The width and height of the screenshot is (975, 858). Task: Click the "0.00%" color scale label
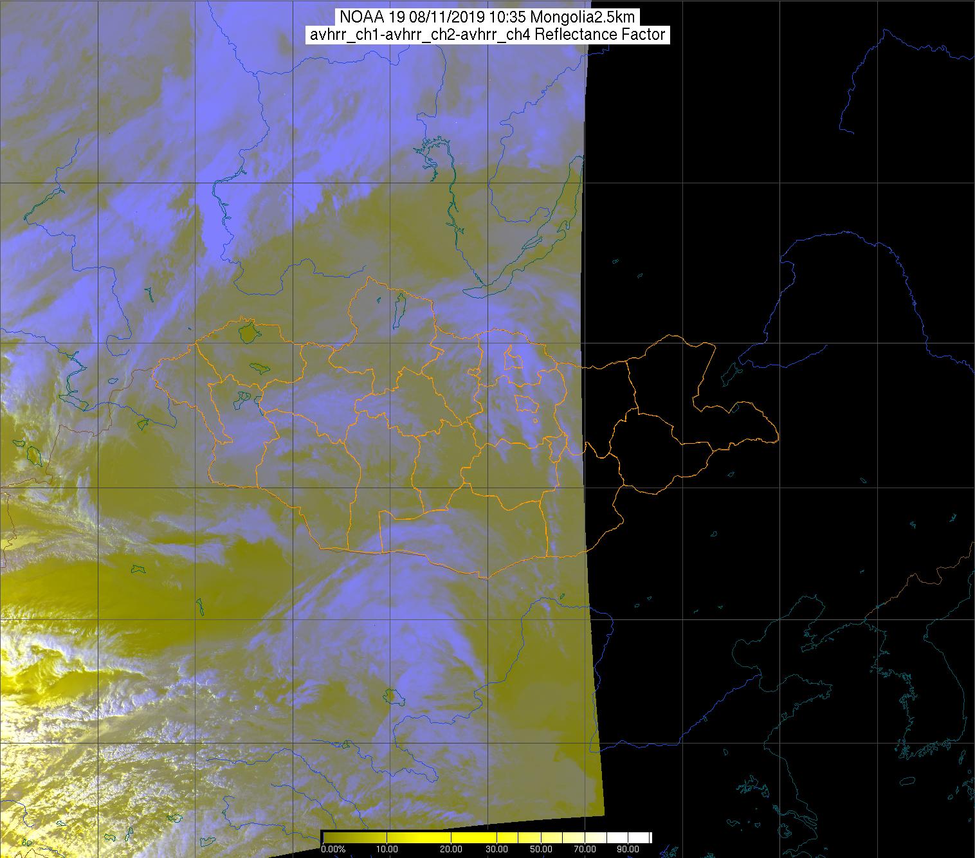pyautogui.click(x=333, y=850)
